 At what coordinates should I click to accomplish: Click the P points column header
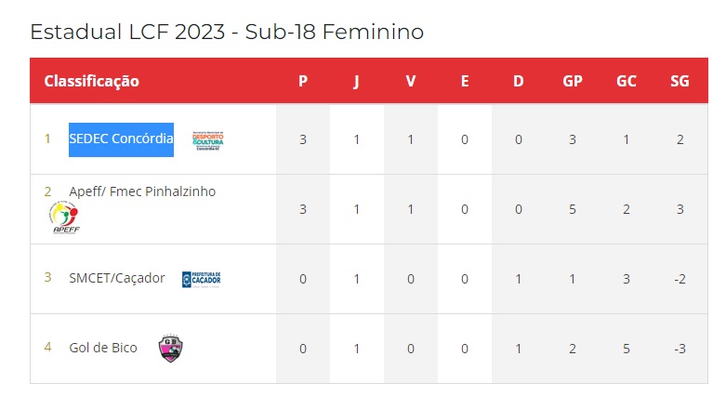coord(303,81)
